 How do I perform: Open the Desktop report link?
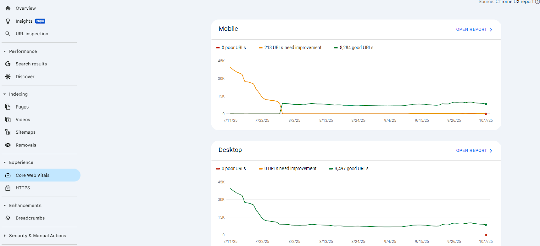pyautogui.click(x=474, y=151)
